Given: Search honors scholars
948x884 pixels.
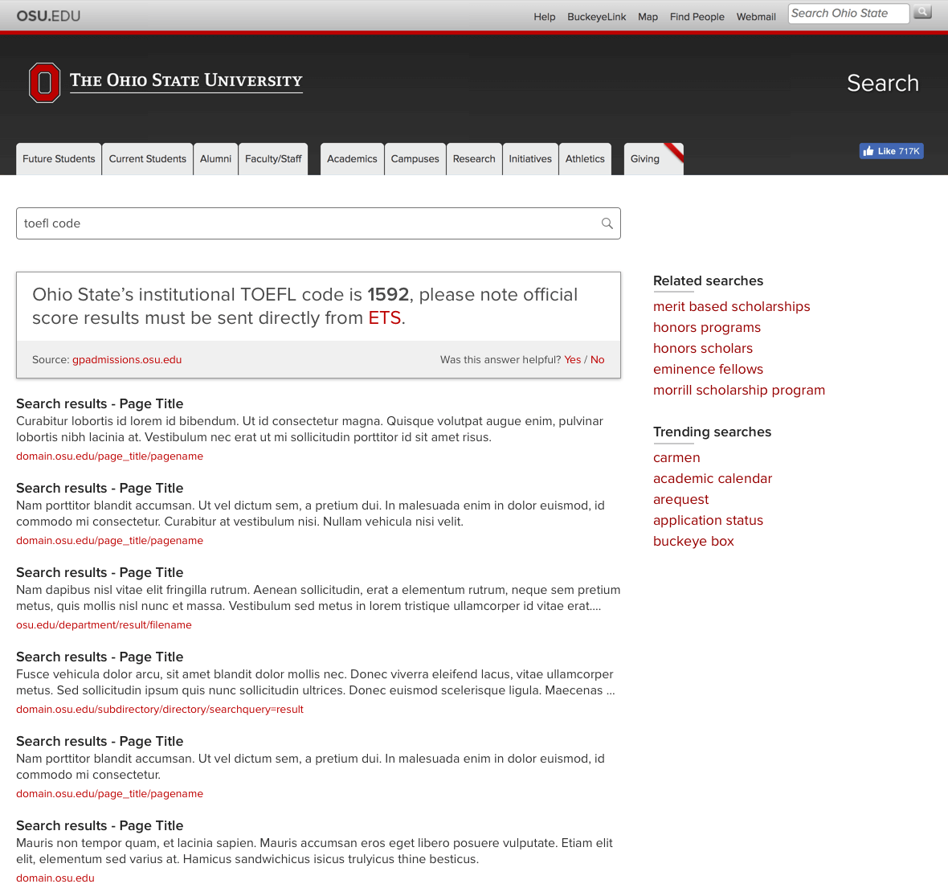Looking at the screenshot, I should click(x=702, y=348).
